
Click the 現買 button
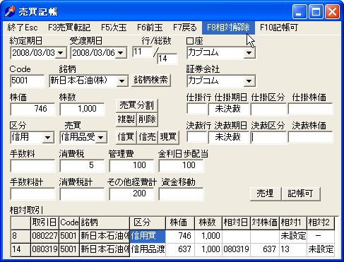click(x=168, y=137)
